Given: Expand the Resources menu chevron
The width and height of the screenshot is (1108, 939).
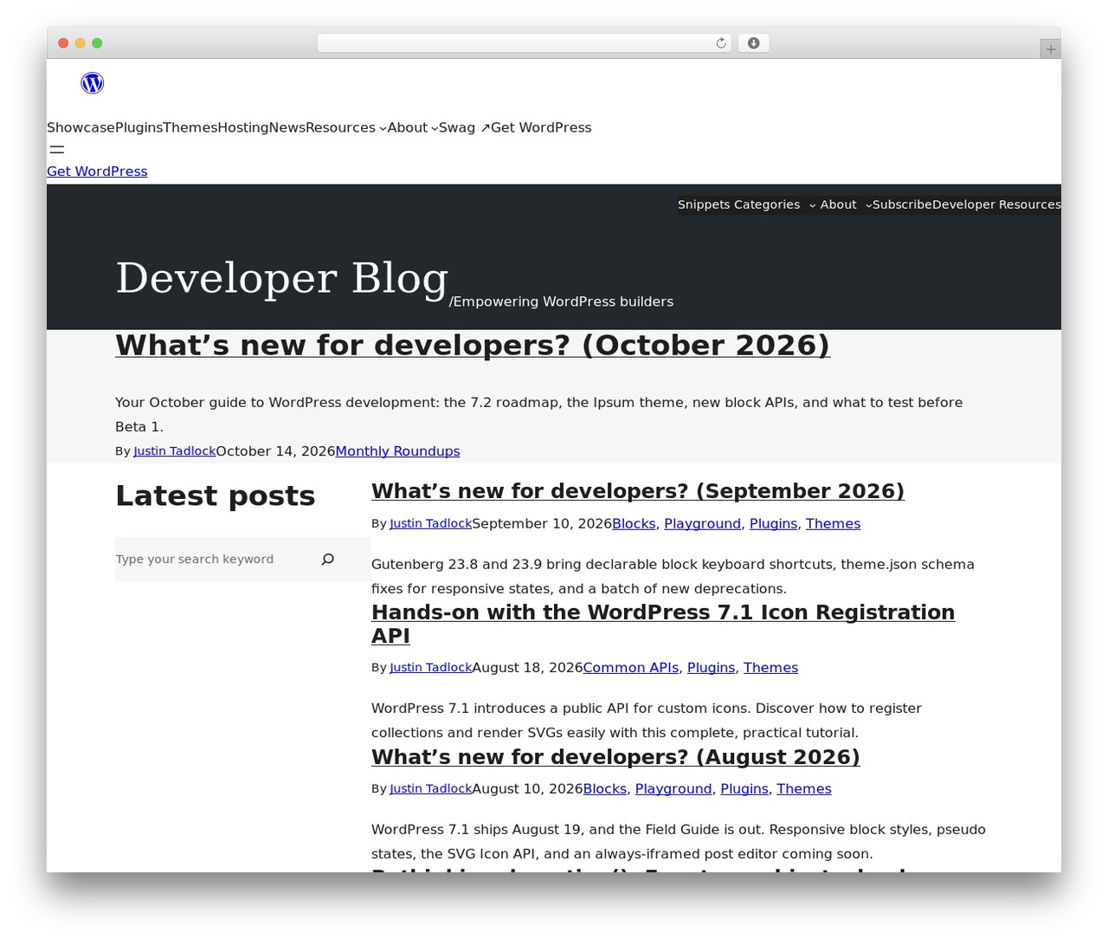Looking at the screenshot, I should [383, 129].
